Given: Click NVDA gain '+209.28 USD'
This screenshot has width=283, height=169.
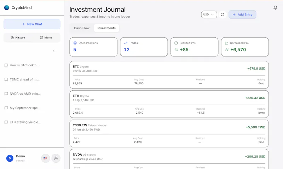Looking at the screenshot, I should pyautogui.click(x=255, y=157).
